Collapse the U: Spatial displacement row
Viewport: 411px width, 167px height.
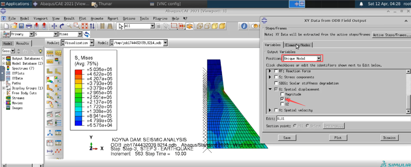click(270, 90)
